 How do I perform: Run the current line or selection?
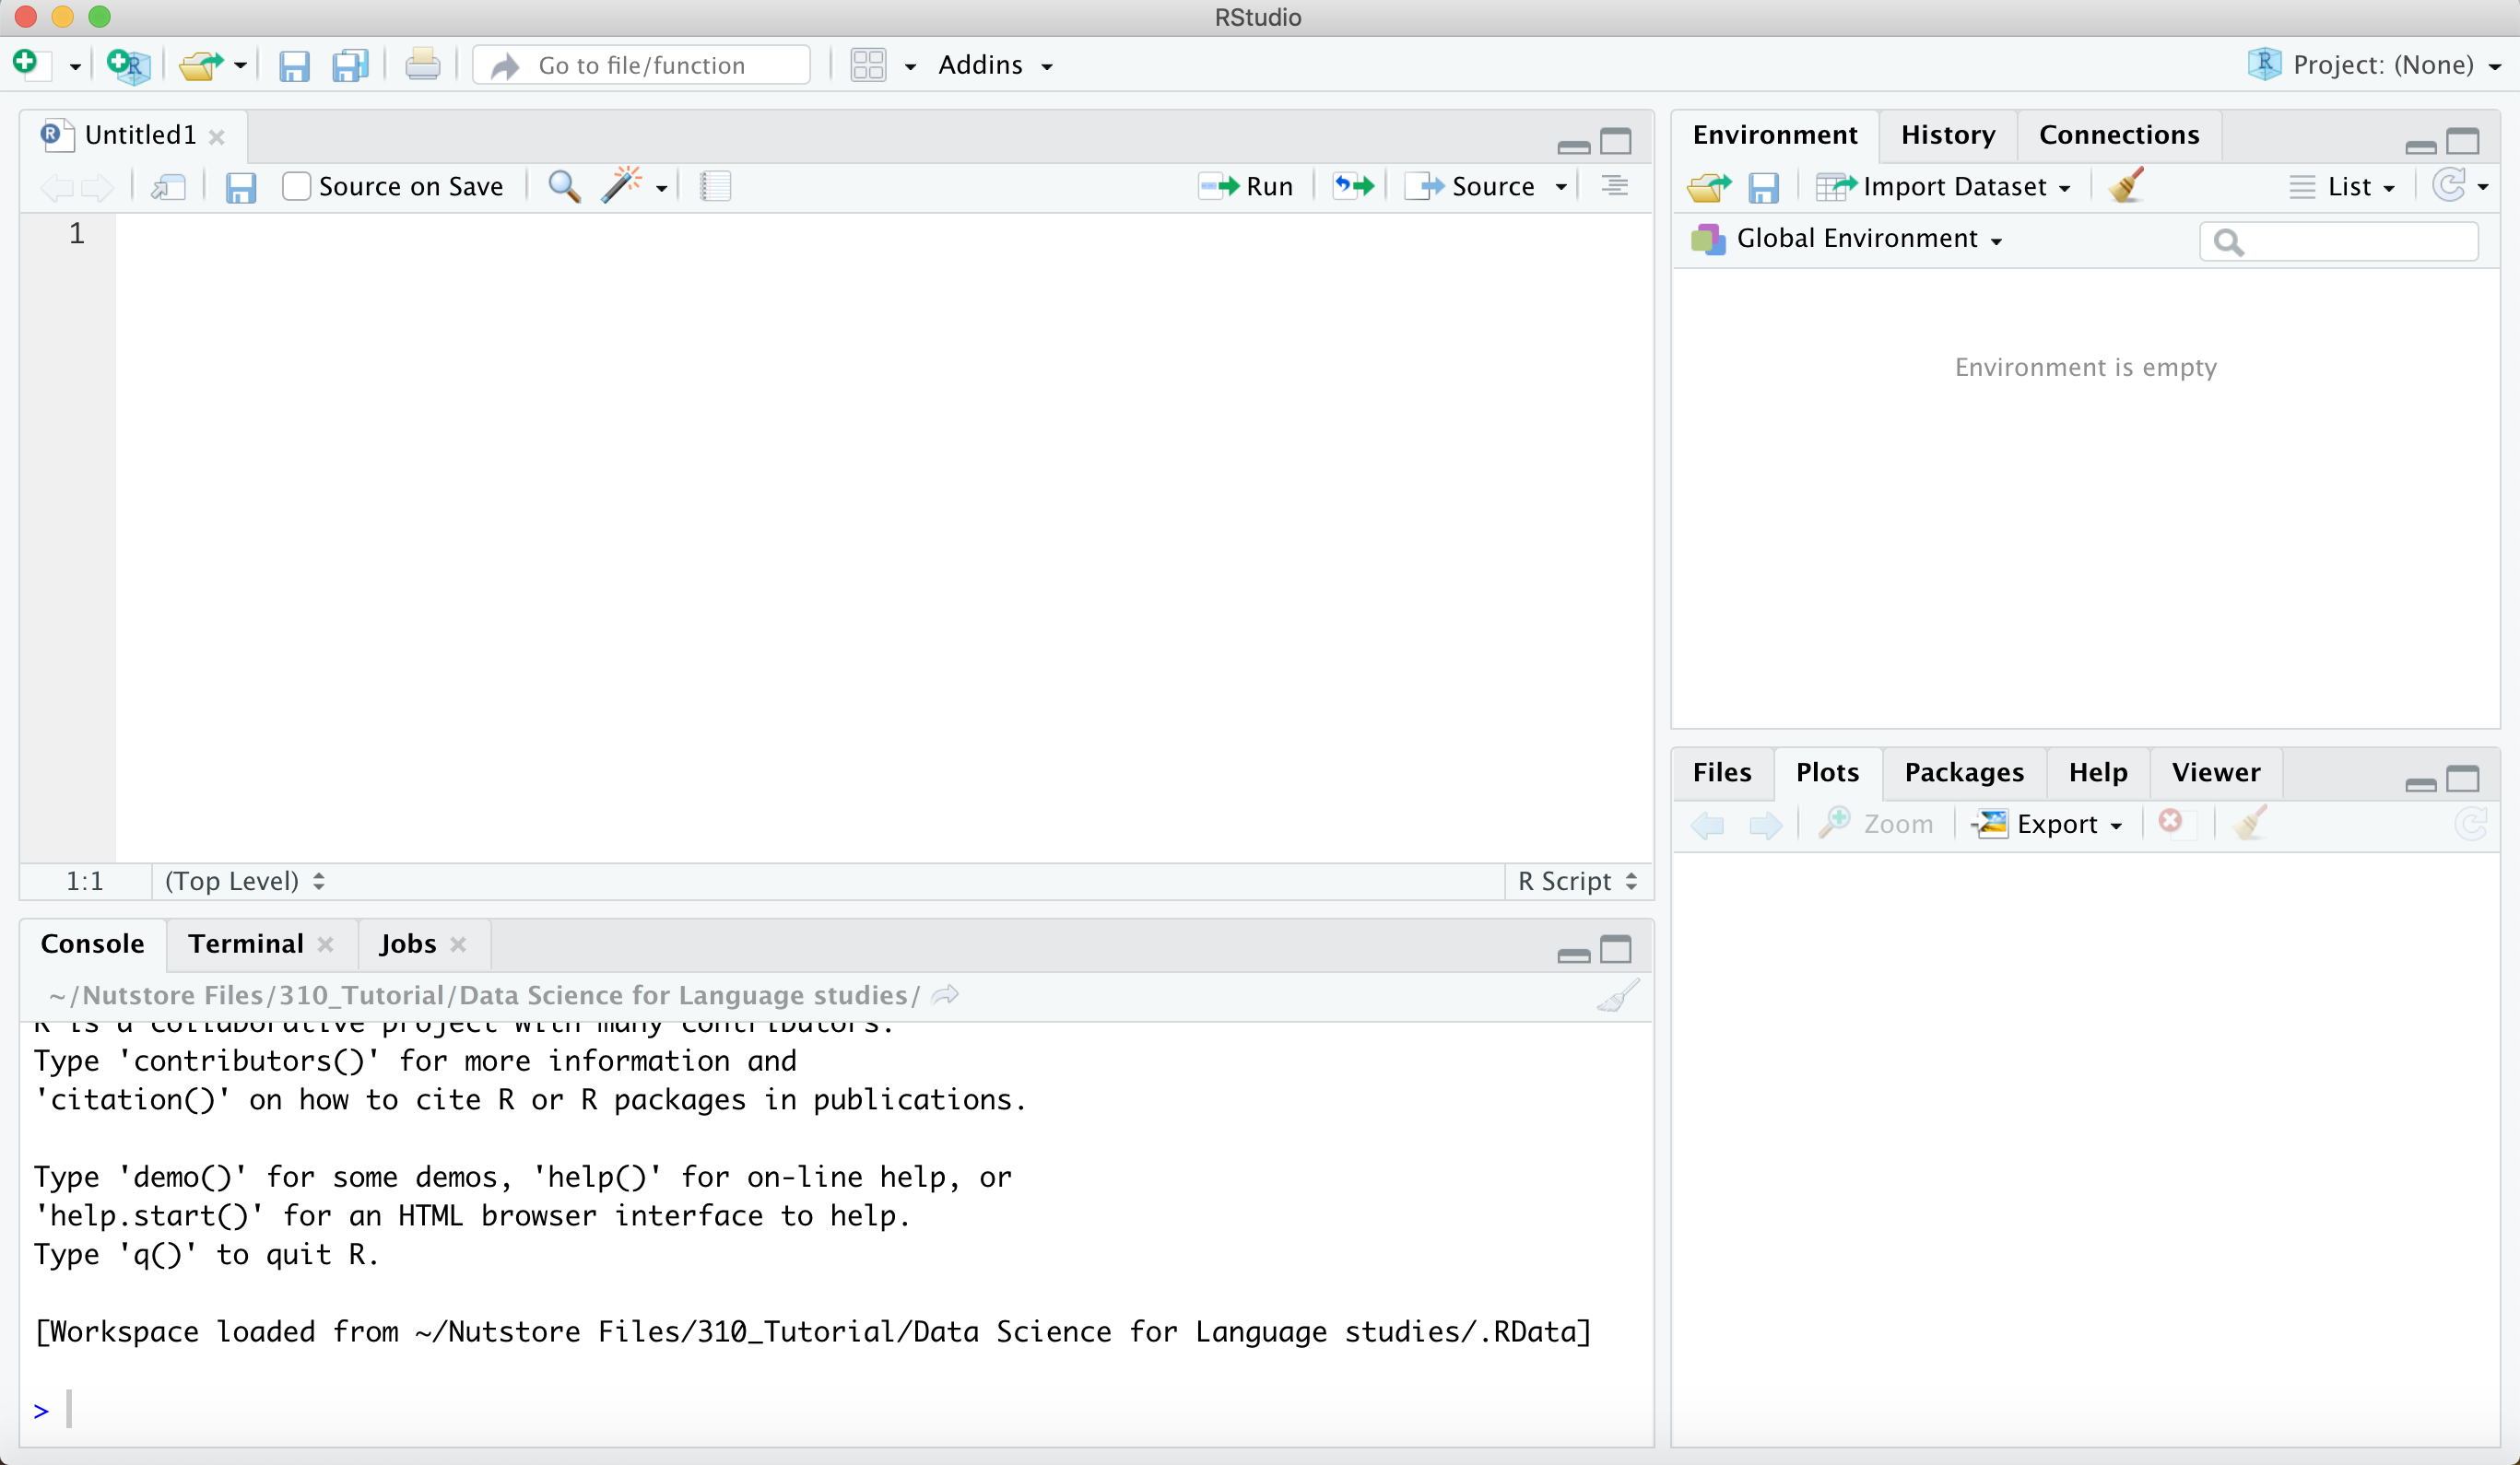coord(1246,187)
